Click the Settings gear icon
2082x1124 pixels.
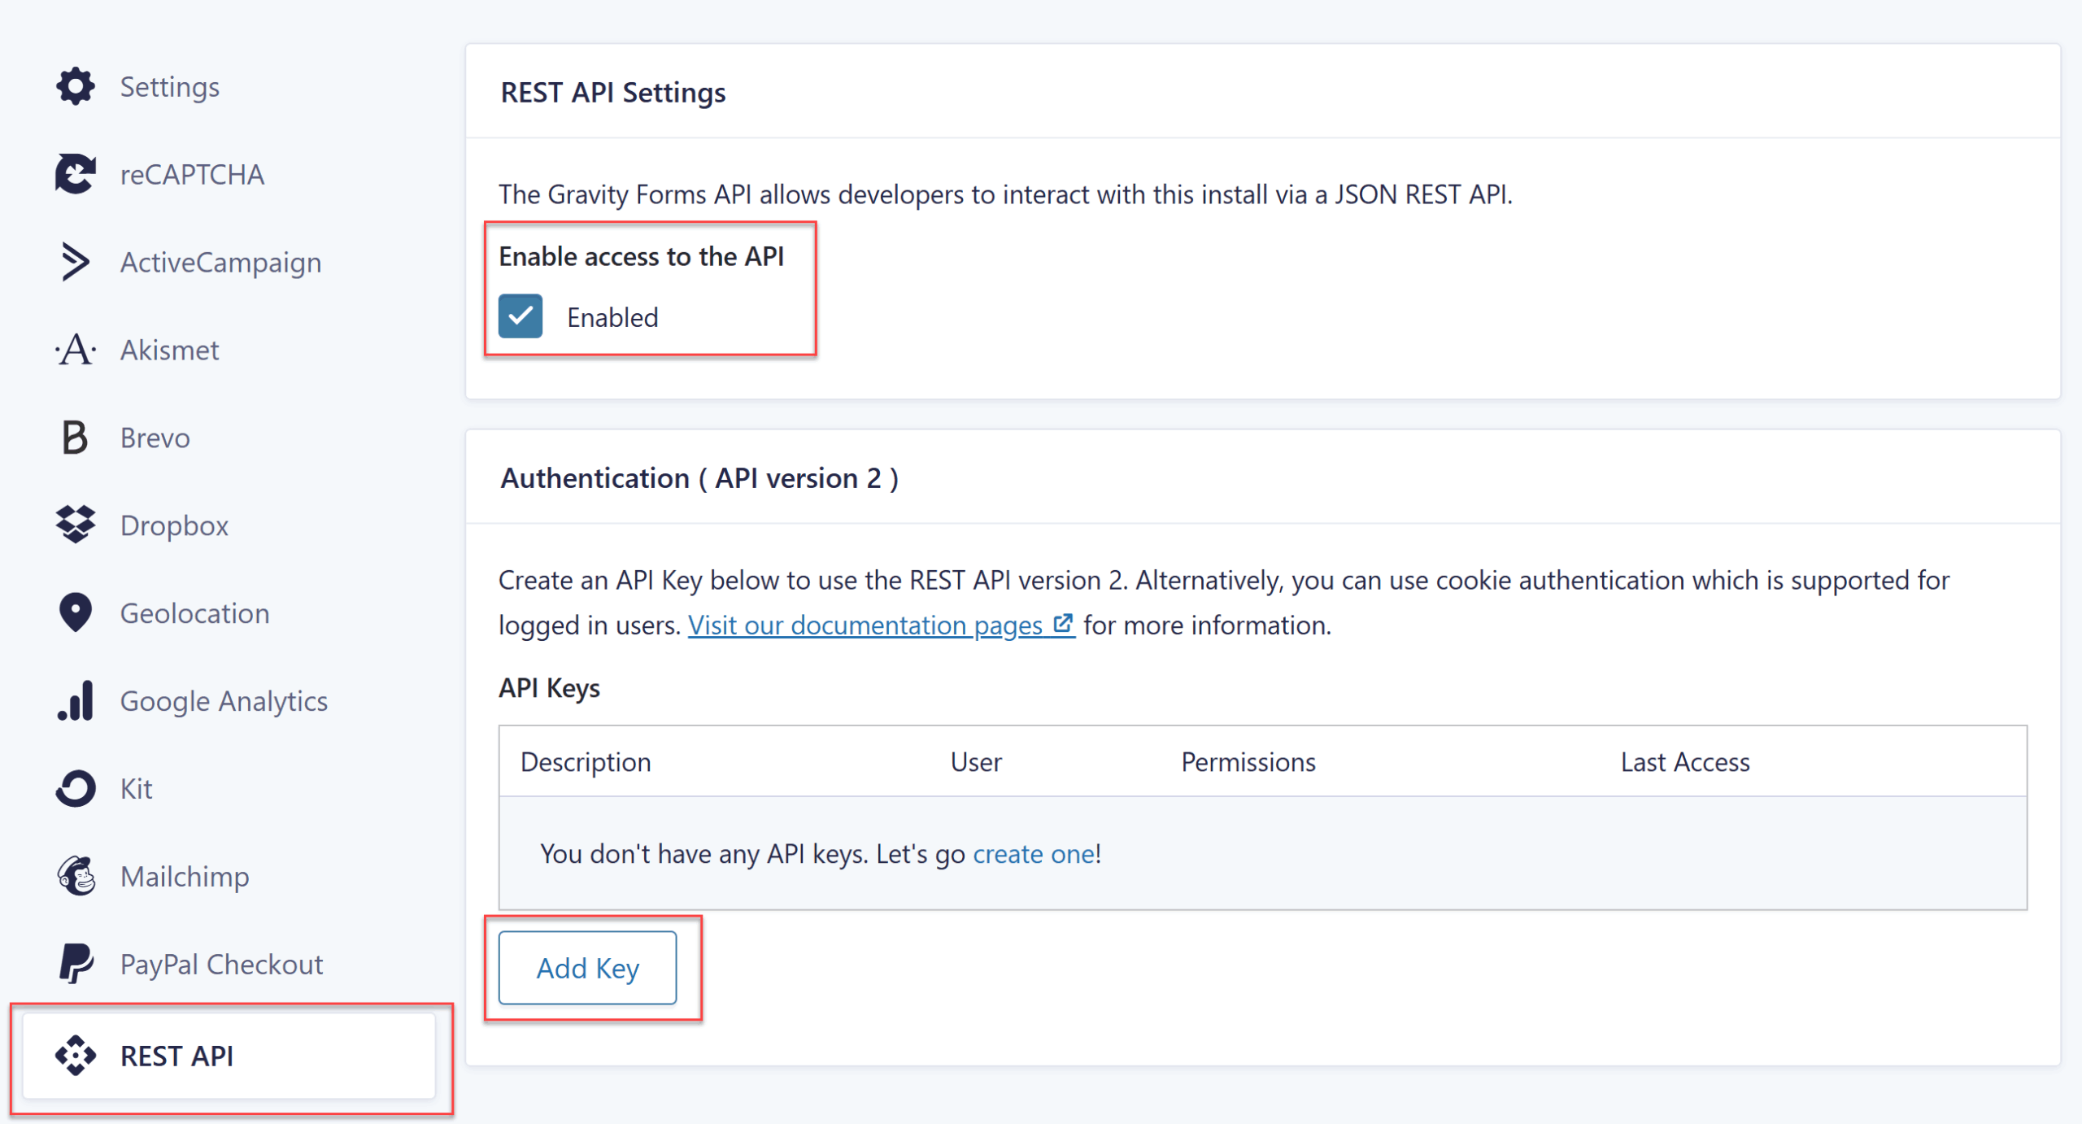click(76, 86)
